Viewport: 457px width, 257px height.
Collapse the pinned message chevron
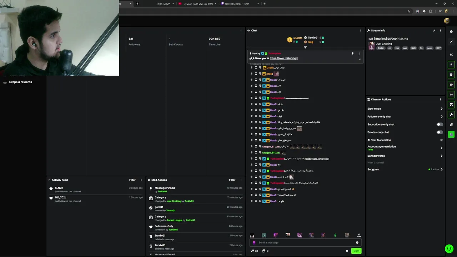pos(360,59)
